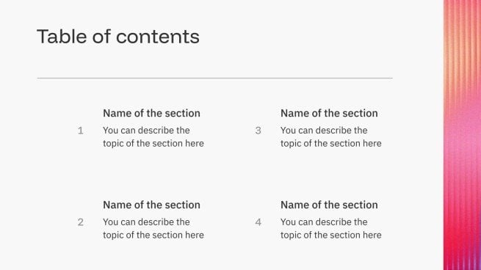The image size is (481, 270).
Task: Click the word 'Table' in the title
Action: [x=62, y=37]
